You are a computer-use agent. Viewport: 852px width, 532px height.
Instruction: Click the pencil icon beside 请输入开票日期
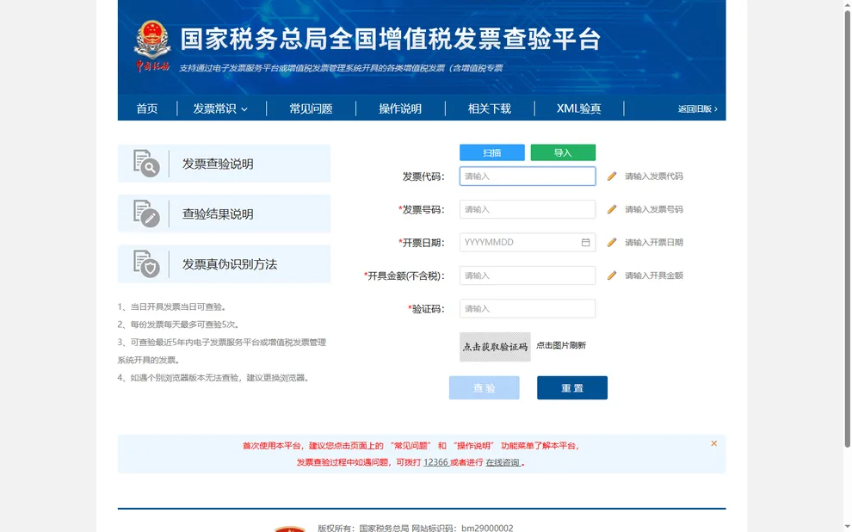[612, 243]
